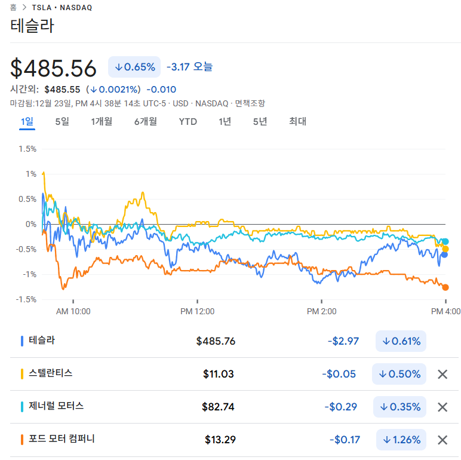Click the breadcrumb chevron after 홈
Viewport: 461px width, 460px height.
[24, 8]
